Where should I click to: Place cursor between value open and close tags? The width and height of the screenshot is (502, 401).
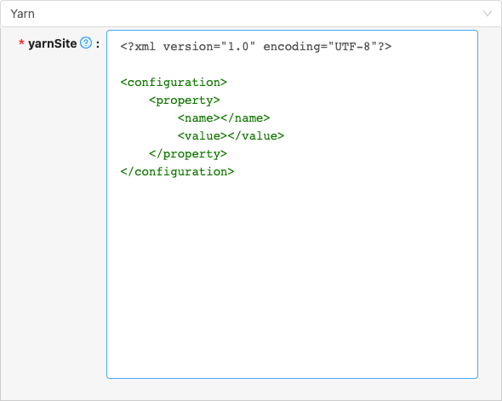[227, 136]
